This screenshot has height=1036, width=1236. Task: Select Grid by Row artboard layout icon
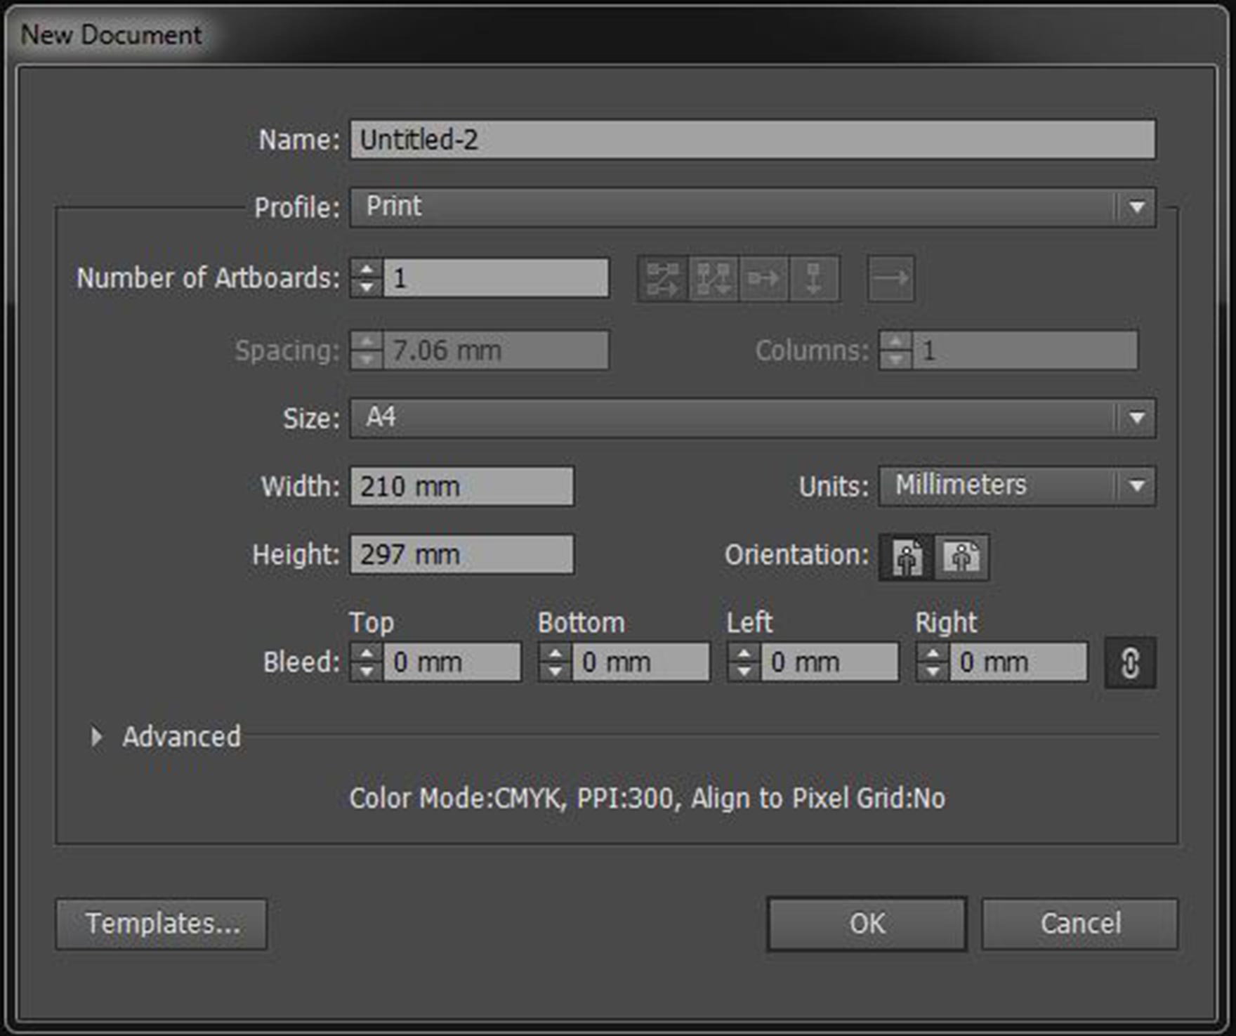663,279
